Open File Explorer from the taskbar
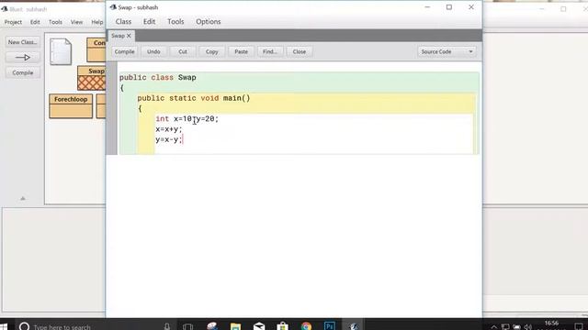Image resolution: width=588 pixels, height=330 pixels. click(235, 326)
